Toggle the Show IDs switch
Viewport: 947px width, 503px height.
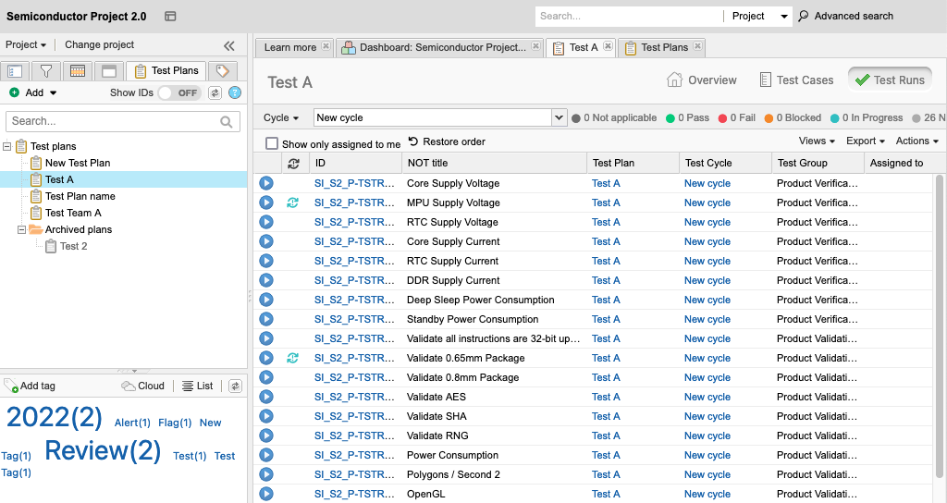point(179,92)
